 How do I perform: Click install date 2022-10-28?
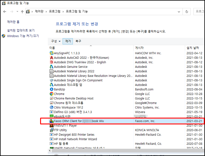click(194, 94)
